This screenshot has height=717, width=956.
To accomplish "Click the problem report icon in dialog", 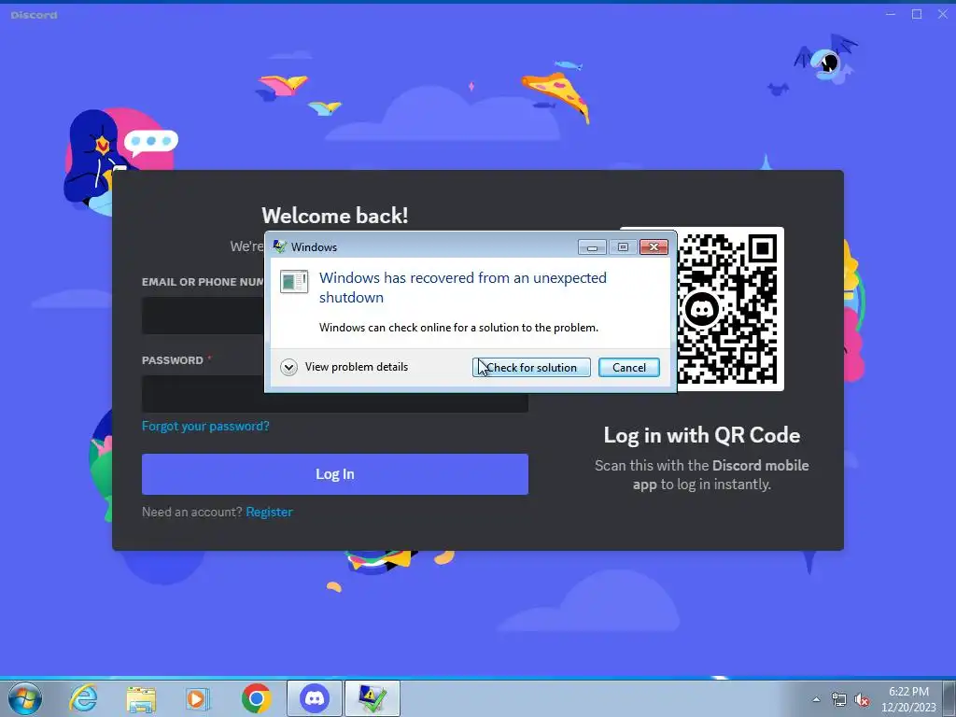I will [294, 282].
